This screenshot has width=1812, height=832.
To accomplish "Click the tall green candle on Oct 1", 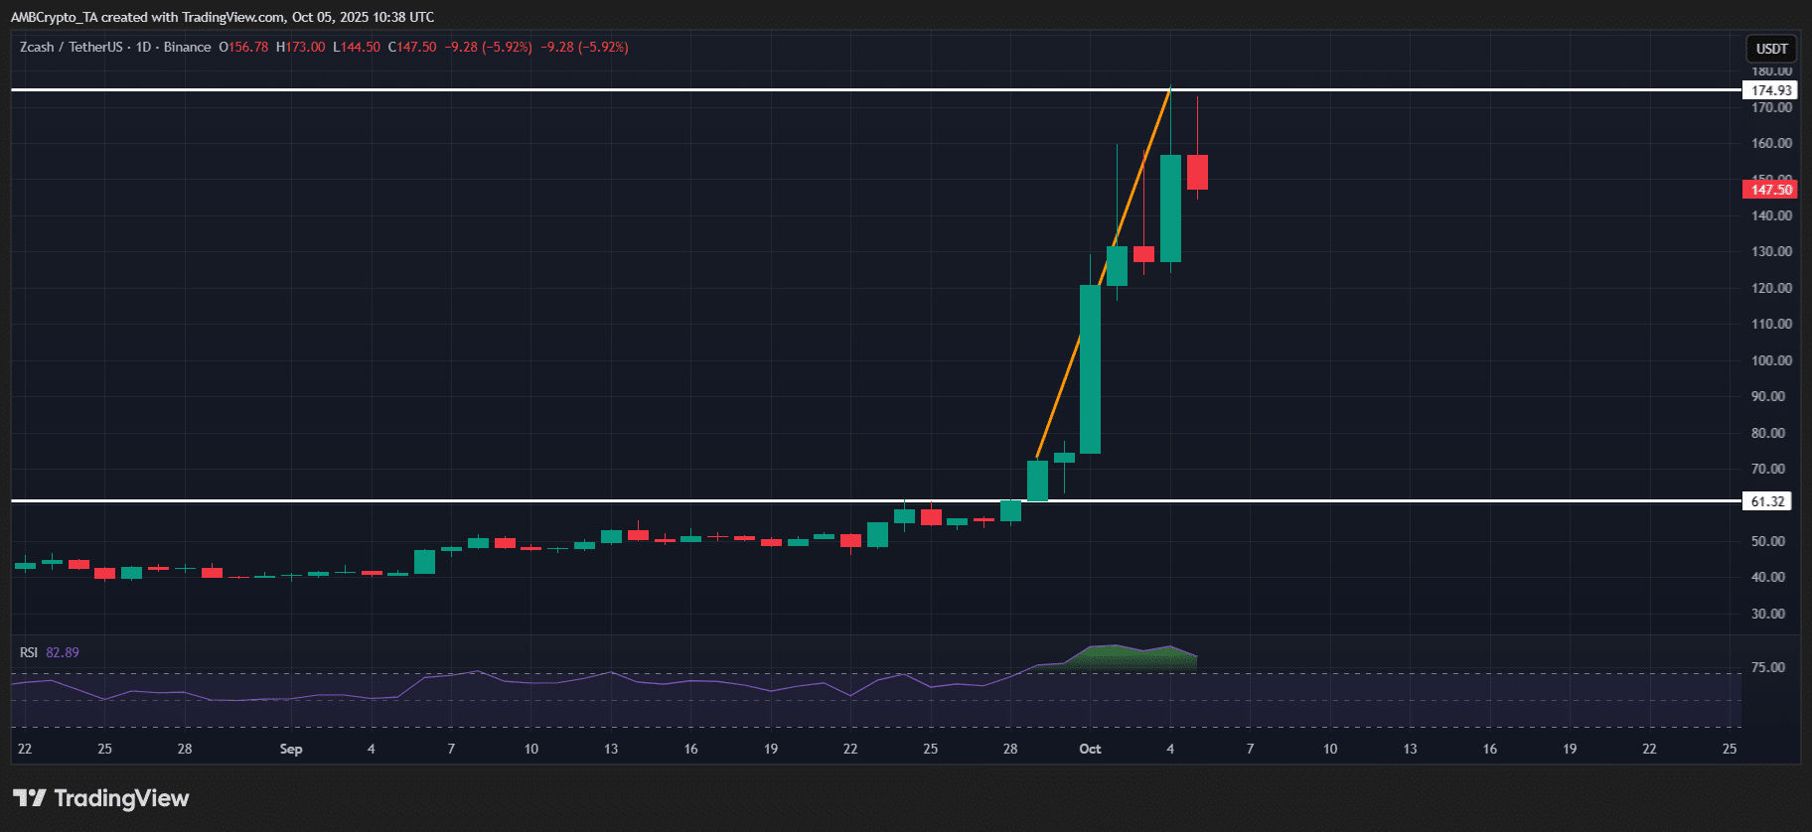I will click(1090, 369).
